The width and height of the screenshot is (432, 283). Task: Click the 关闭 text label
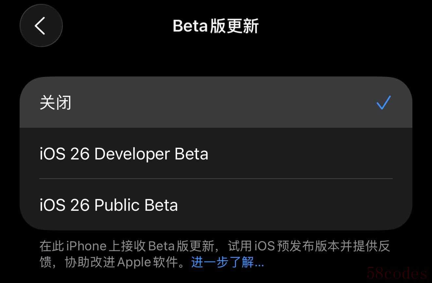55,103
